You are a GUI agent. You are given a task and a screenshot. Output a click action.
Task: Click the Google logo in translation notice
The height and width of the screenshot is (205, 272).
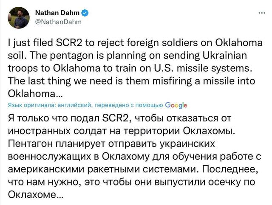pos(176,105)
